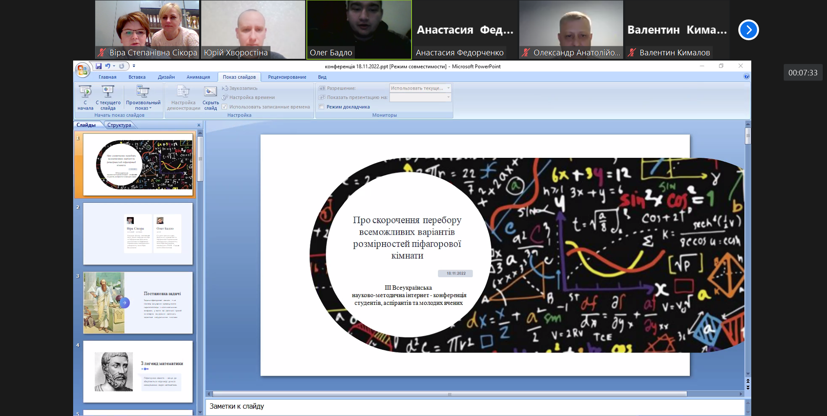
Task: Click Настройка времени rehearse timings
Action: pyautogui.click(x=248, y=97)
